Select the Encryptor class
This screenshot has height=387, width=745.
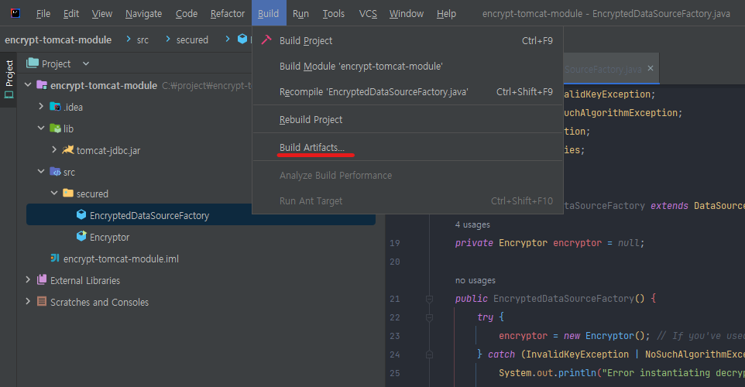click(x=109, y=238)
